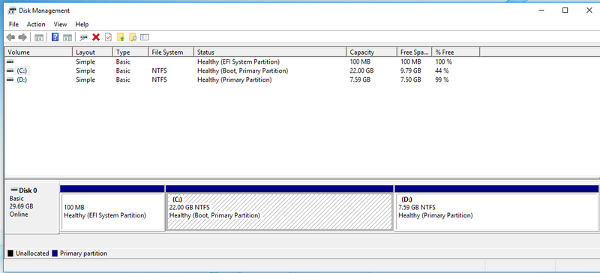This screenshot has width=600, height=273.
Task: Click the folder with magnifier explore icon
Action: click(x=133, y=37)
